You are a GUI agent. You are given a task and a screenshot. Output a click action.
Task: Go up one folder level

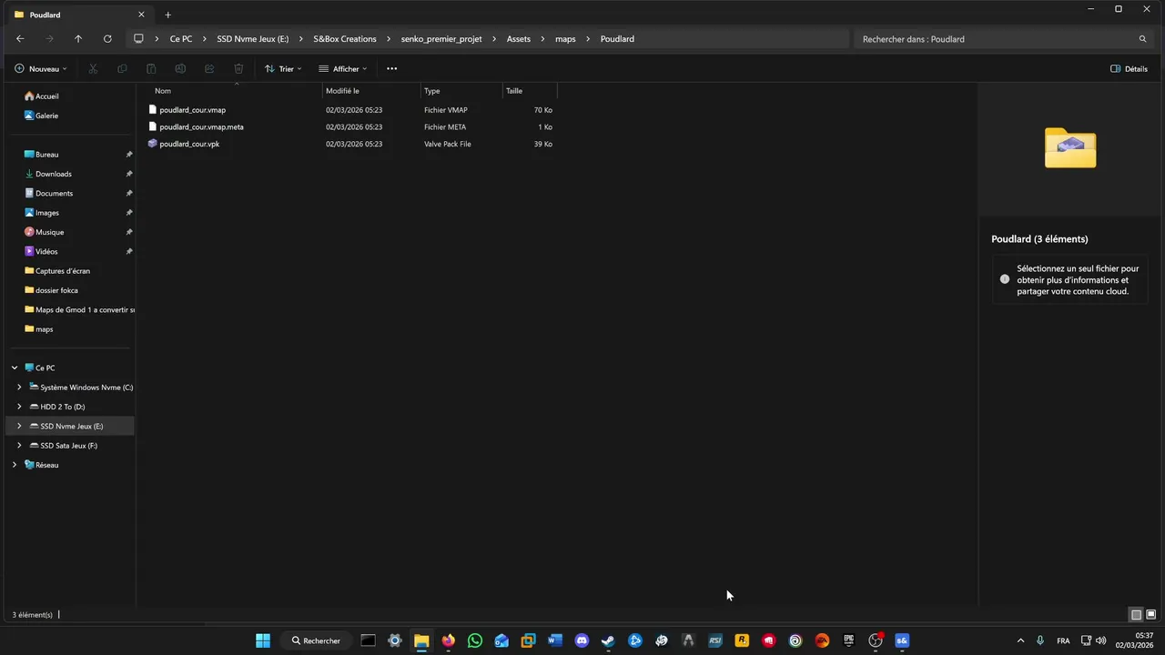pyautogui.click(x=78, y=39)
